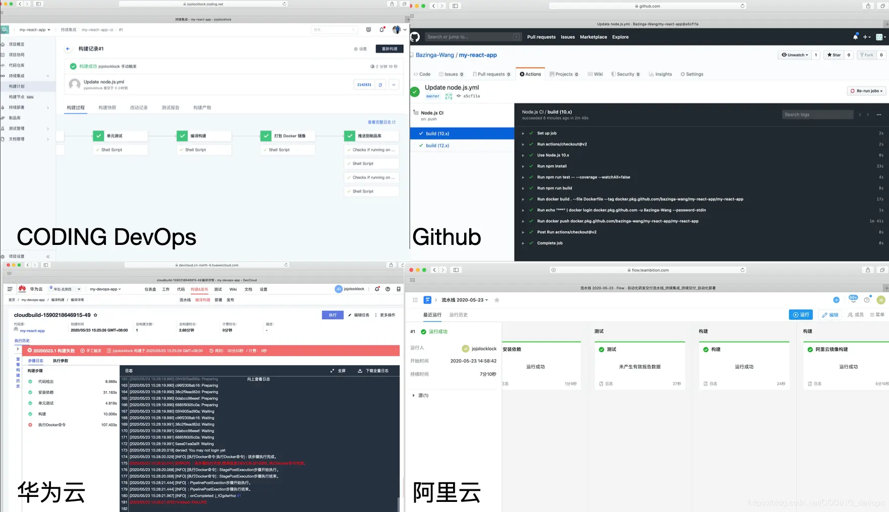The image size is (889, 512).
Task: Click the share icon in github.com Safari window
Action: [x=868, y=6]
